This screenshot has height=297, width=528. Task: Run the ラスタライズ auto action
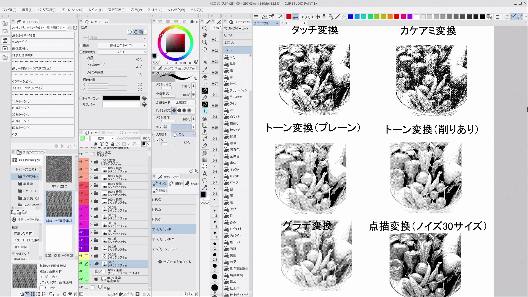[43, 42]
